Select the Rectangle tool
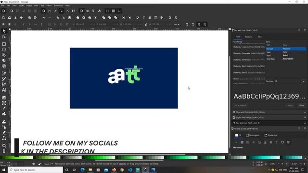The width and height of the screenshot is (308, 173). 4,44
